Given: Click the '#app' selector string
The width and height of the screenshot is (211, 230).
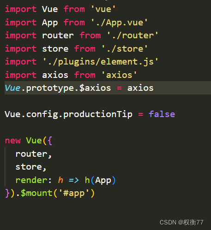Looking at the screenshot, I should pyautogui.click(x=74, y=193).
